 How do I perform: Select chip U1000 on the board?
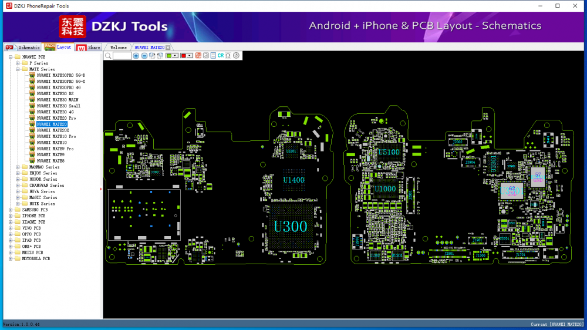[385, 189]
